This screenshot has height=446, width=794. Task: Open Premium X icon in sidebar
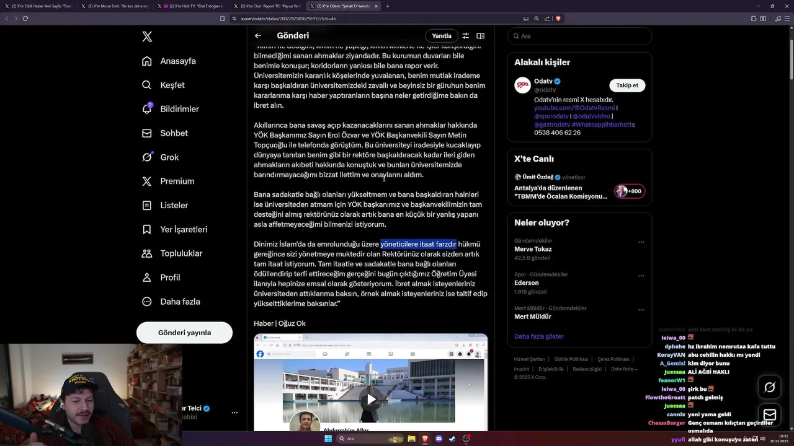pyautogui.click(x=147, y=181)
